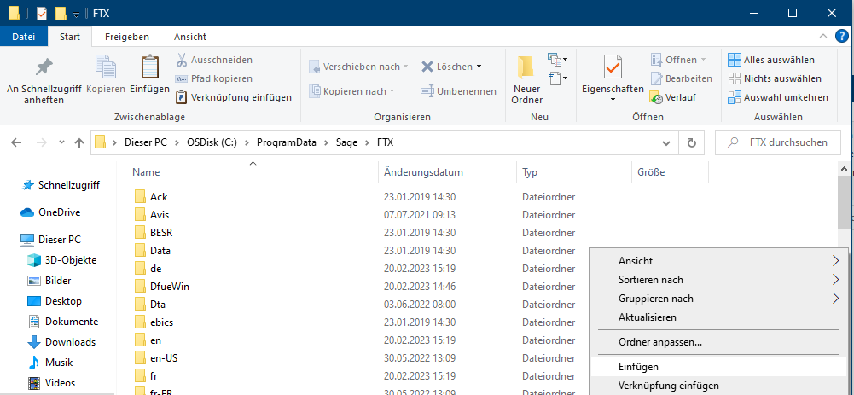Expand address bar history dropdown

(666, 143)
